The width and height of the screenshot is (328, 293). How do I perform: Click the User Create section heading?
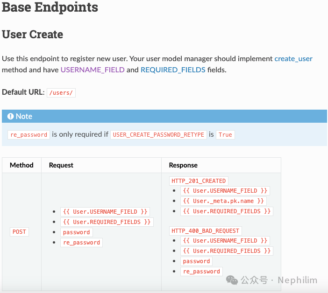tap(33, 35)
